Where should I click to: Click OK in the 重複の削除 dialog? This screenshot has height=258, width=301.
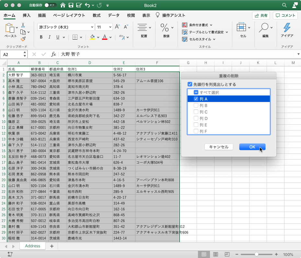[x=252, y=147]
